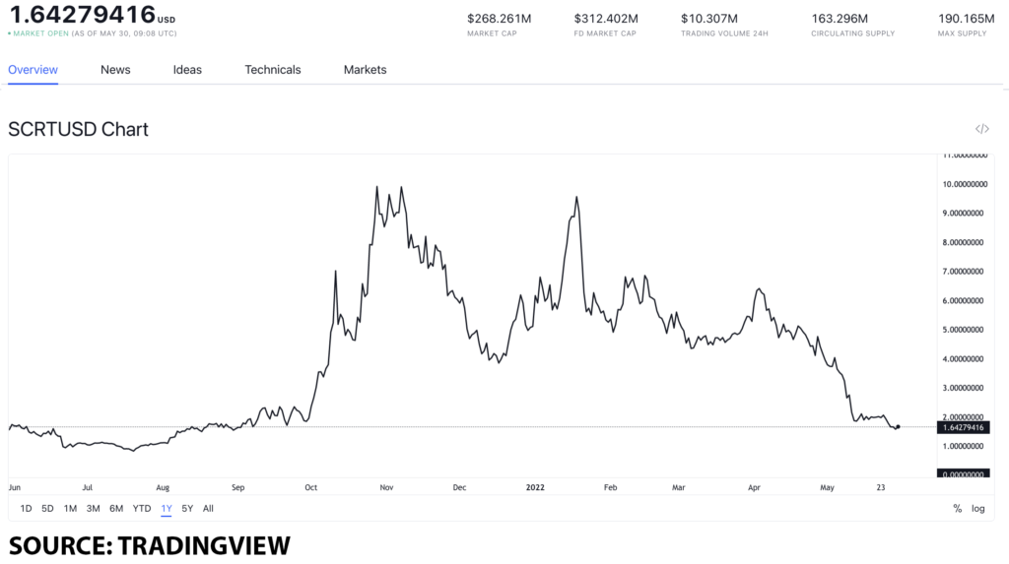The width and height of the screenshot is (1009, 564).
Task: Click the current price label 1.64279416 on the axis
Action: click(964, 427)
